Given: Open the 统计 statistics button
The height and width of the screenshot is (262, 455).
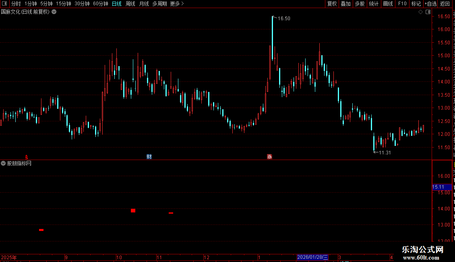Looking at the screenshot, I should click(x=373, y=4).
